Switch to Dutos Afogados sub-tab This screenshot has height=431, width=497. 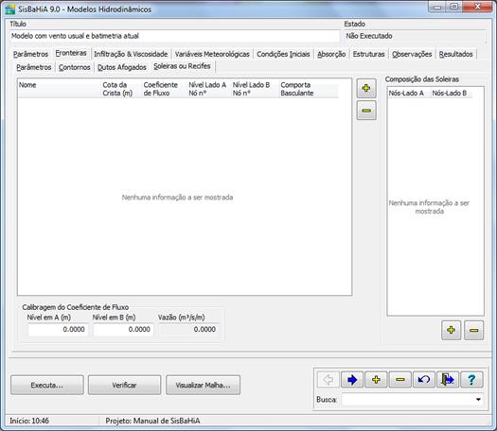122,67
